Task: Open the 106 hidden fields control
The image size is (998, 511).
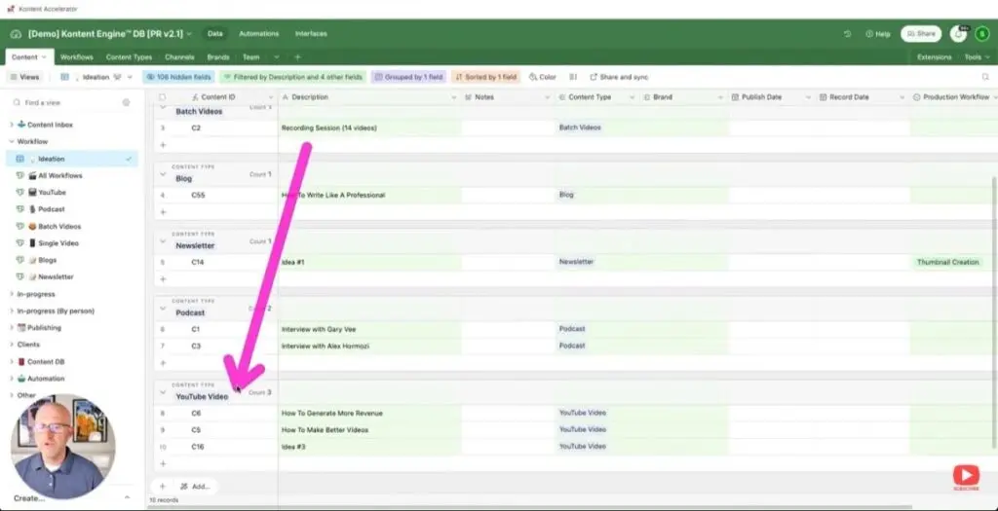Action: (177, 77)
